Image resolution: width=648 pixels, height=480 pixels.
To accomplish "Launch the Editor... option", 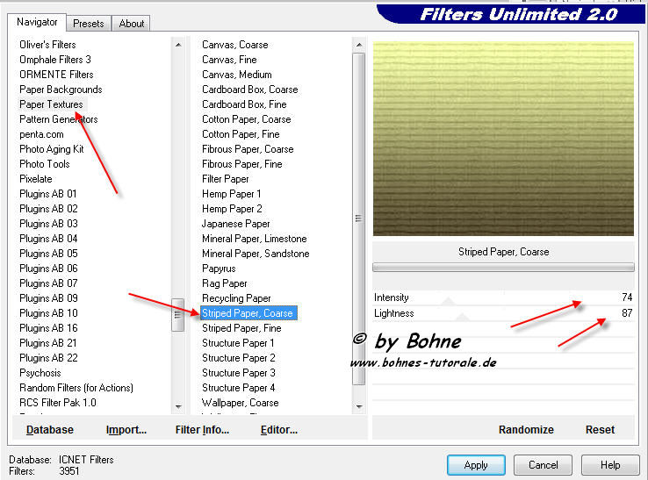I will [x=279, y=430].
